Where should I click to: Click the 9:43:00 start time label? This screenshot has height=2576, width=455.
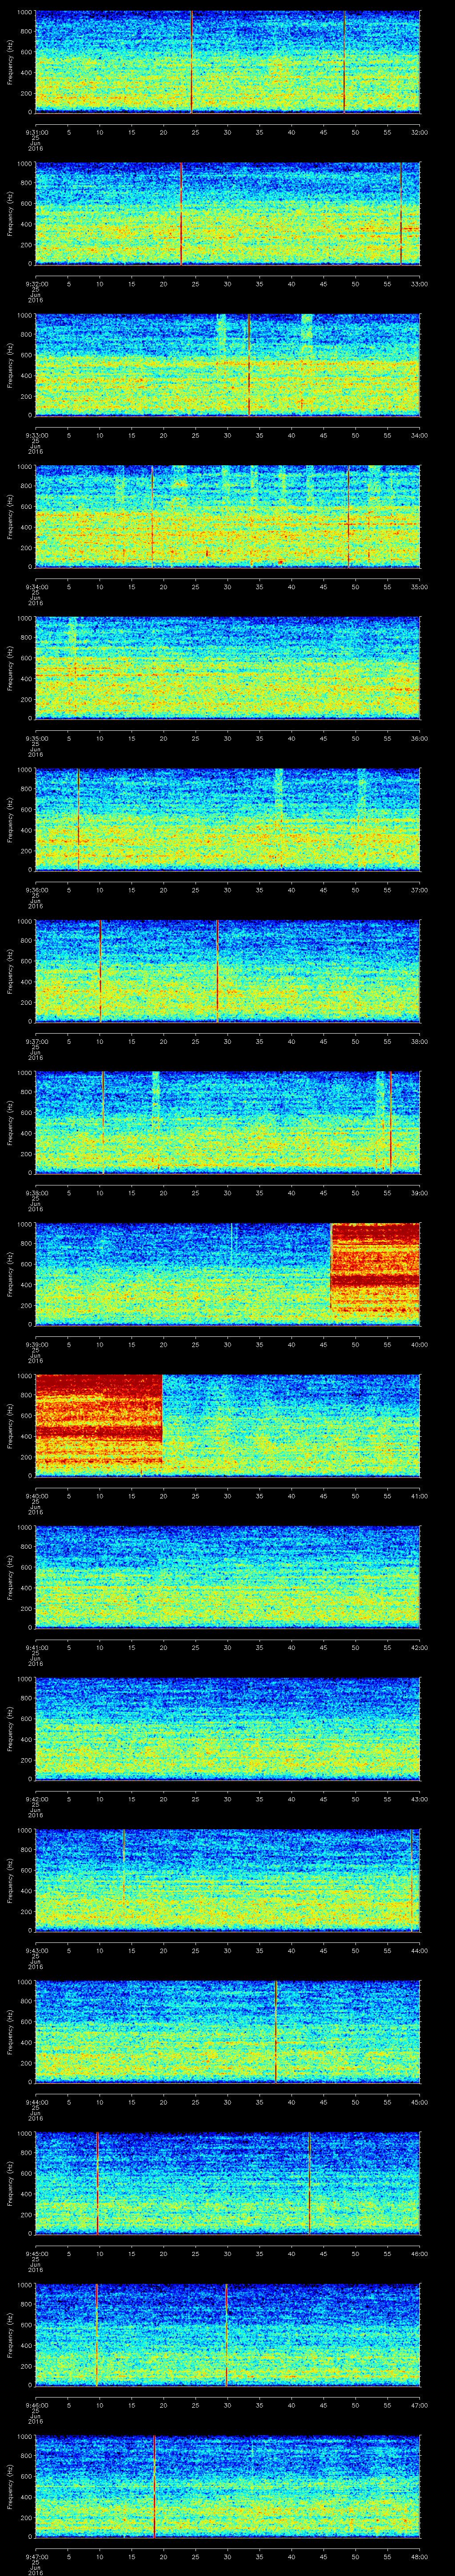[36, 1950]
